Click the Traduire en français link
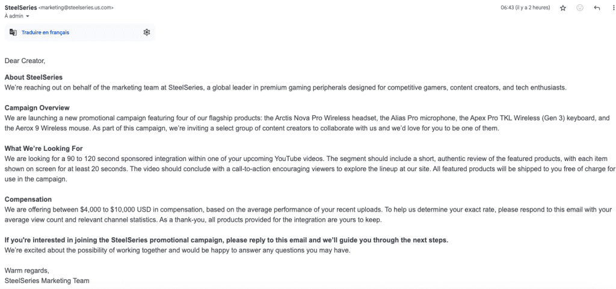616x289 pixels. click(x=45, y=32)
